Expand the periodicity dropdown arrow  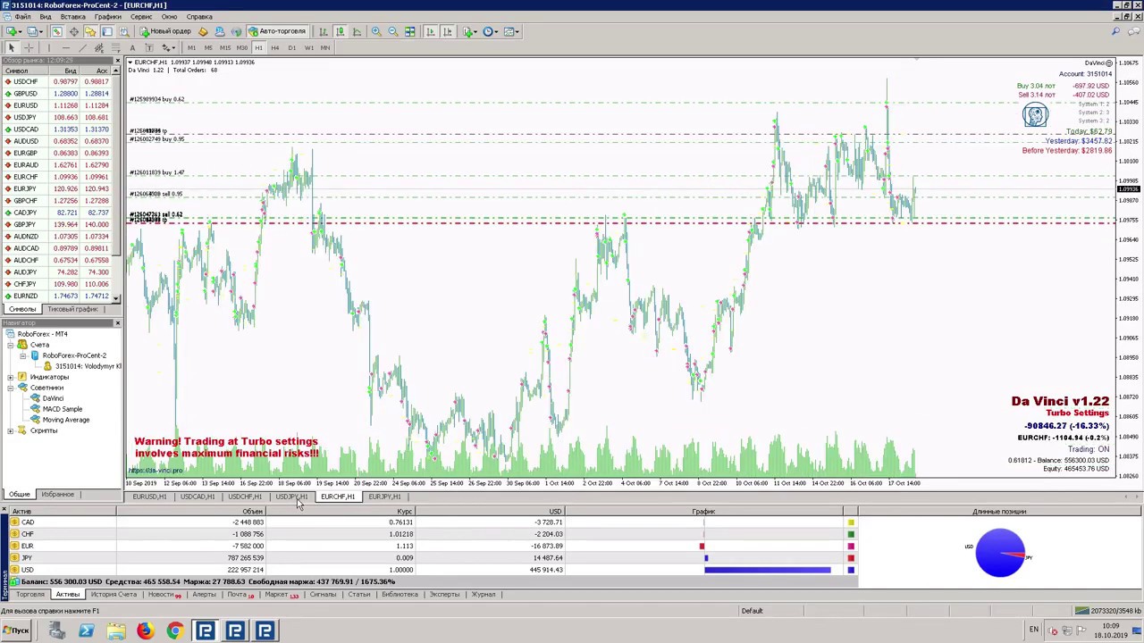497,31
